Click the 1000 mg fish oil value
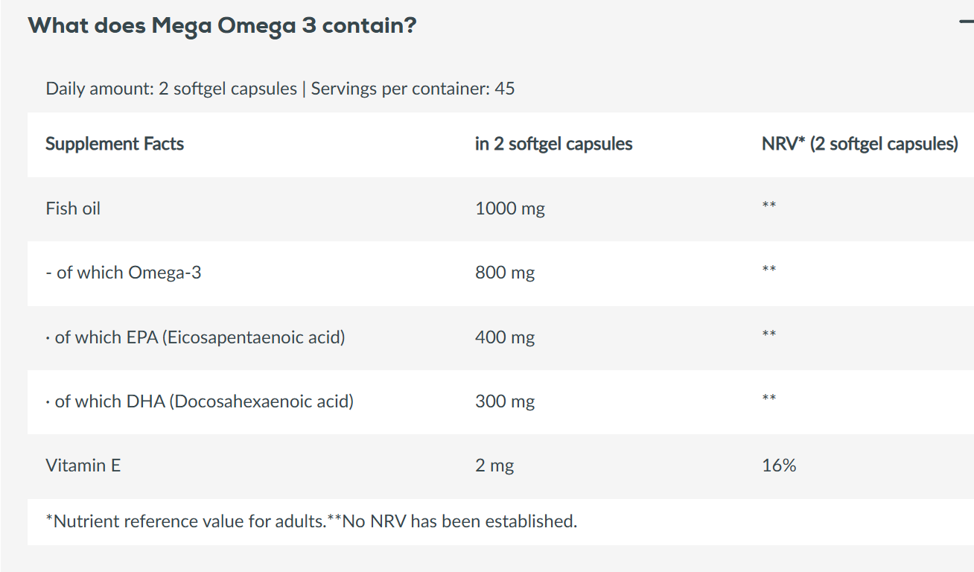The image size is (974, 572). coord(510,209)
